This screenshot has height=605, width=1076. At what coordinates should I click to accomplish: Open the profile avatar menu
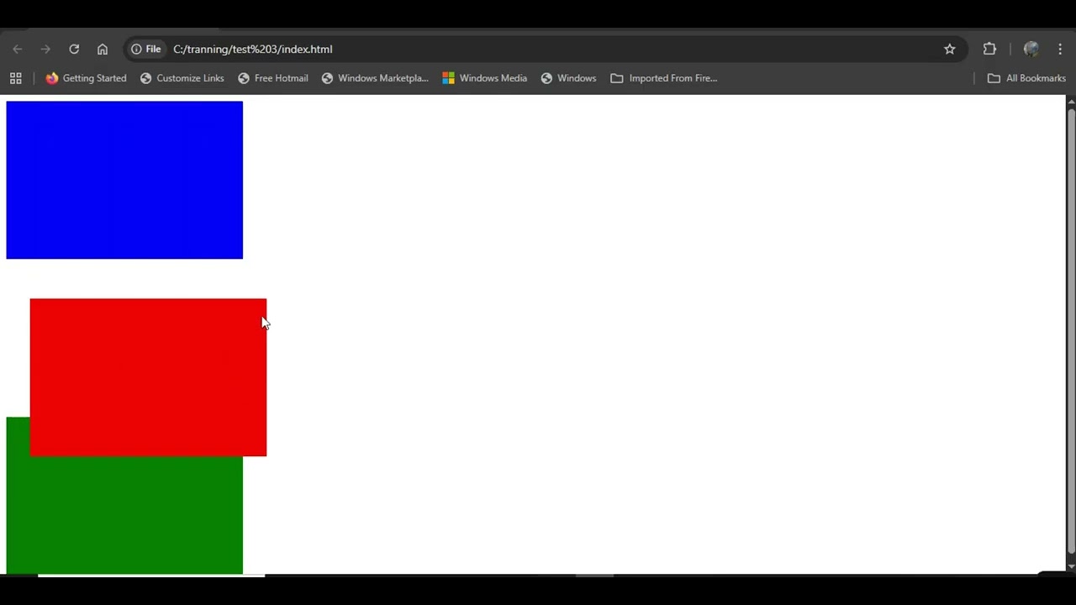(1031, 49)
